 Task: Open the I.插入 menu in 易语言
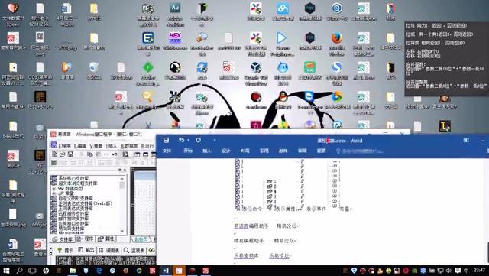point(112,146)
